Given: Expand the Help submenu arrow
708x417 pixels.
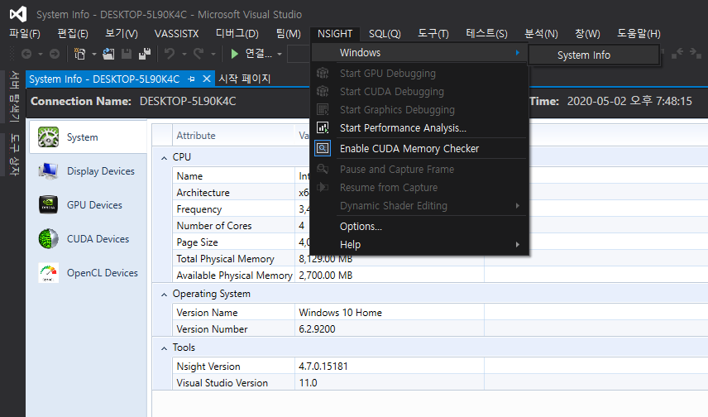Looking at the screenshot, I should click(518, 244).
